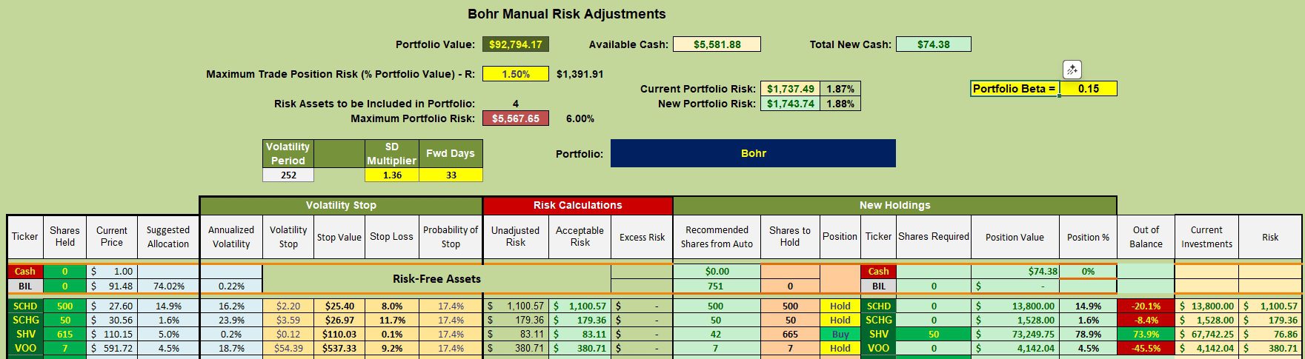This screenshot has width=1305, height=359.
Task: Click SCHG stop loss 11.7%
Action: click(x=392, y=320)
